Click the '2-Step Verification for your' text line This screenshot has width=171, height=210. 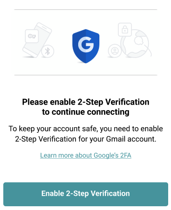click(x=60, y=139)
